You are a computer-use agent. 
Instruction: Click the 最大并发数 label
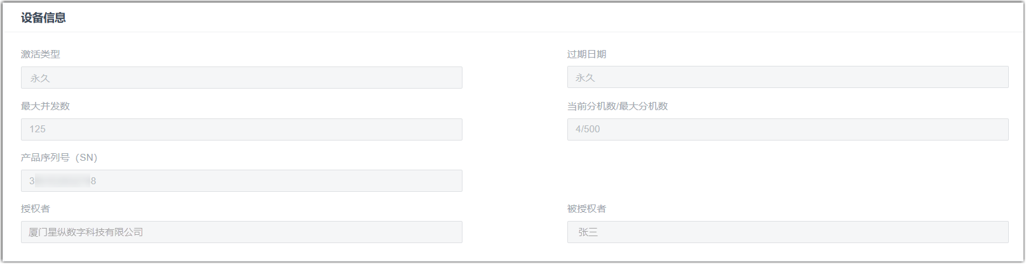tap(45, 106)
